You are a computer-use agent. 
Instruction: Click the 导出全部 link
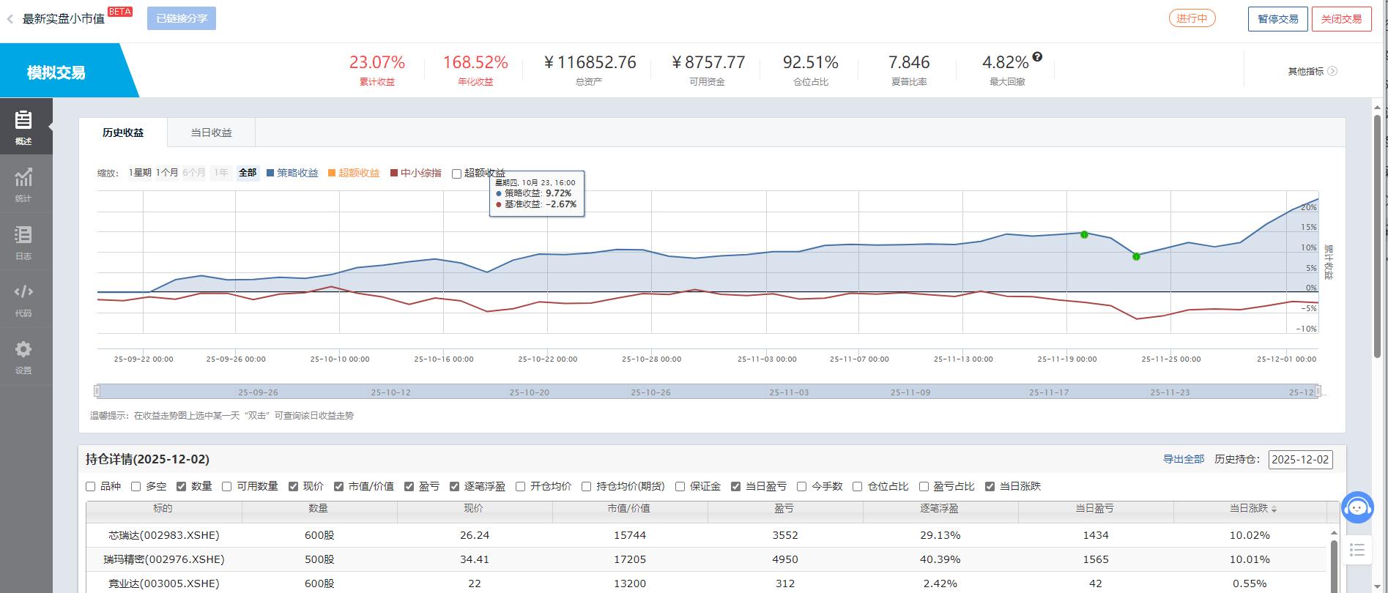coord(1183,459)
